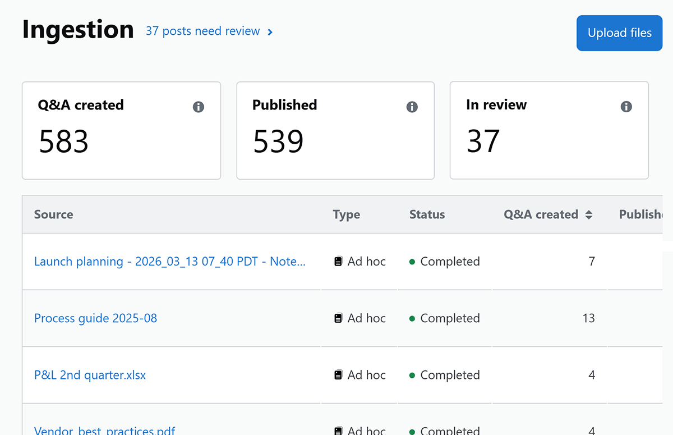
Task: Click info icon on Q&A created card
Action: coord(199,107)
